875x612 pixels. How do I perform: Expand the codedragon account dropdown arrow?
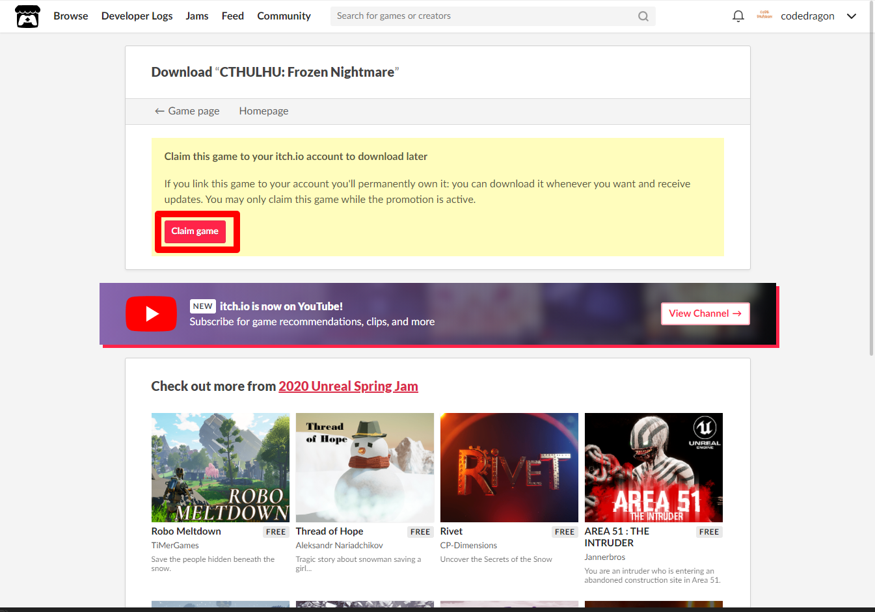tap(852, 16)
